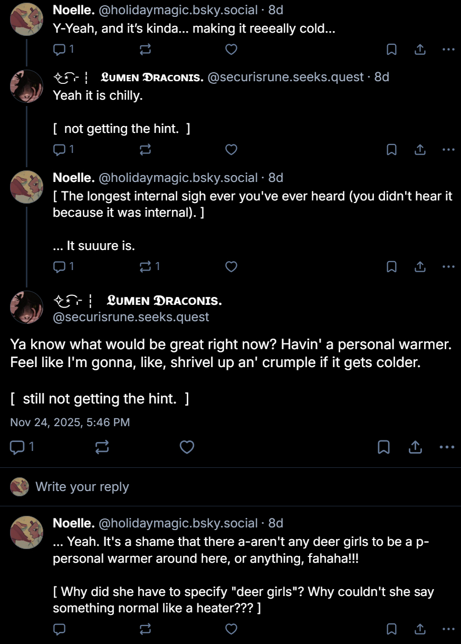Open Lumen Draconis avatar on the main post
This screenshot has width=461, height=644.
coord(26,307)
